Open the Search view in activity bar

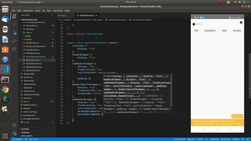tap(14, 24)
